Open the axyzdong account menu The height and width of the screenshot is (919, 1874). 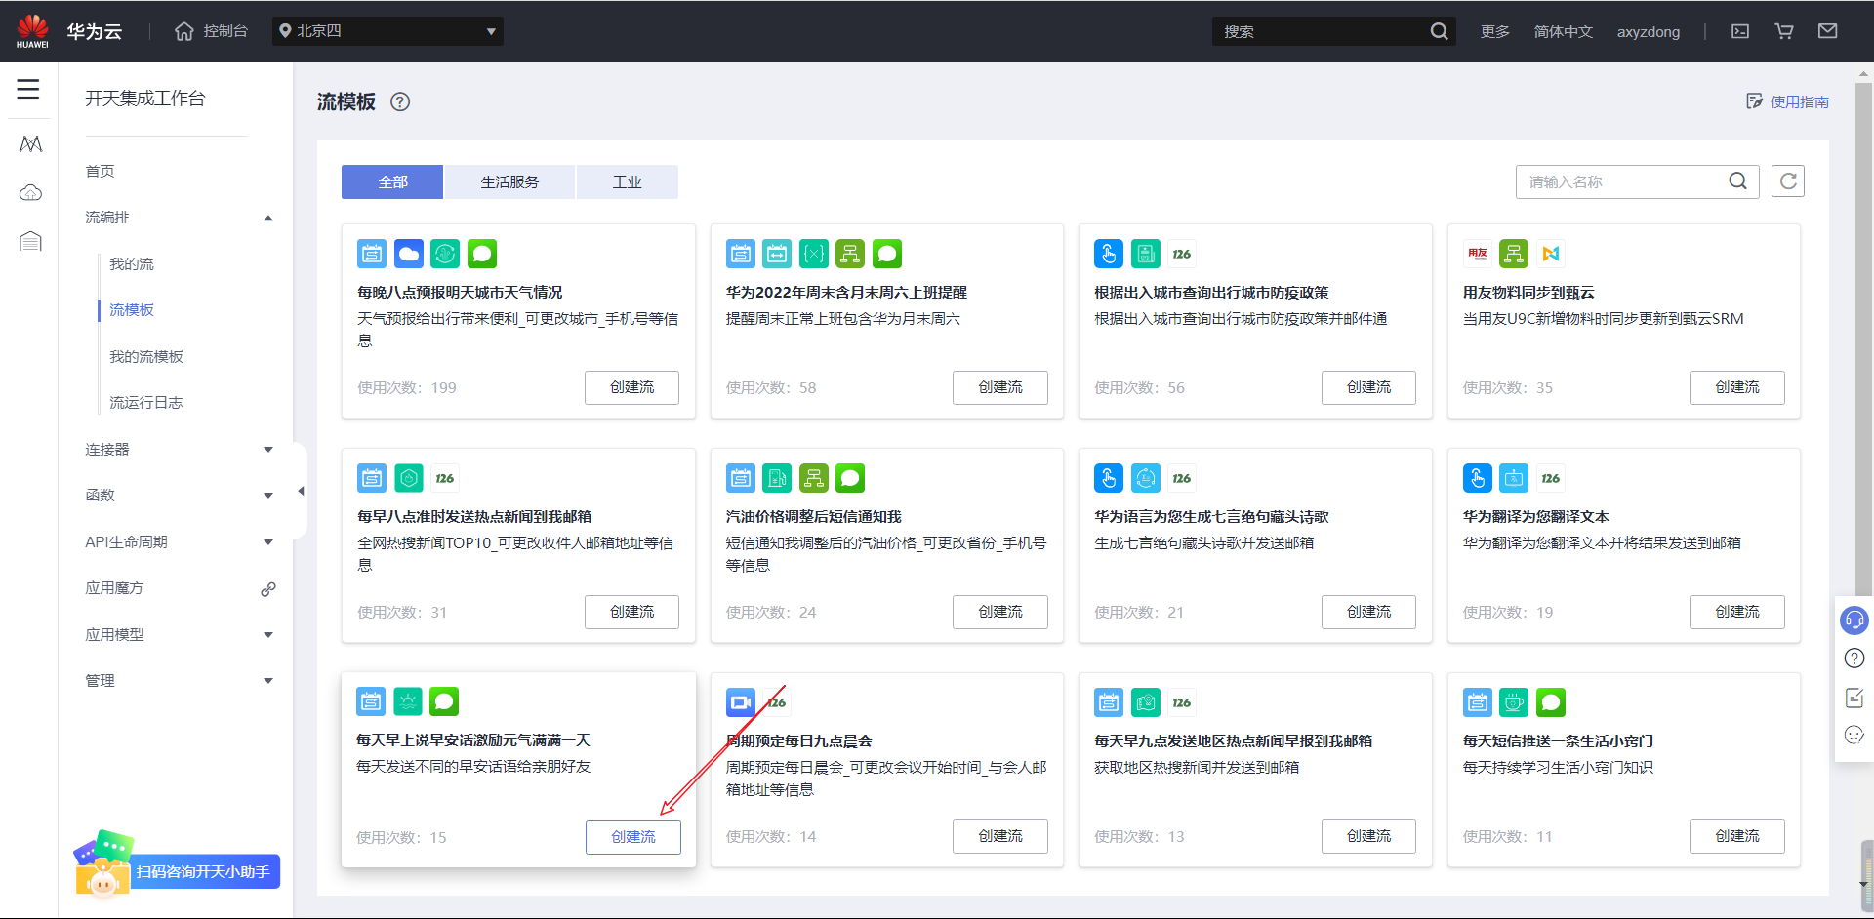pos(1649,31)
